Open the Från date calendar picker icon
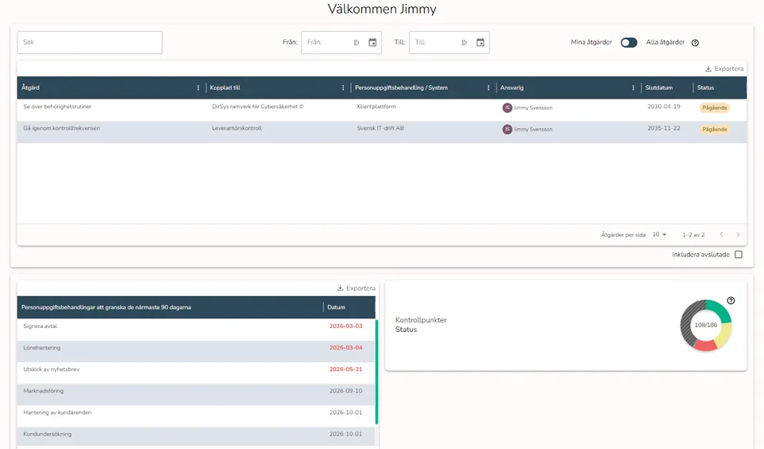The height and width of the screenshot is (449, 764). (372, 42)
